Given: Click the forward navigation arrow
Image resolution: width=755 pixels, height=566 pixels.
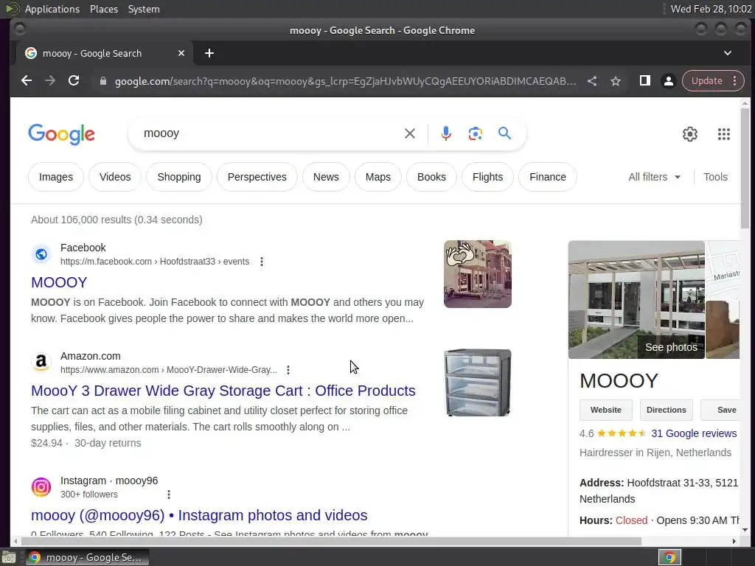Looking at the screenshot, I should point(50,81).
